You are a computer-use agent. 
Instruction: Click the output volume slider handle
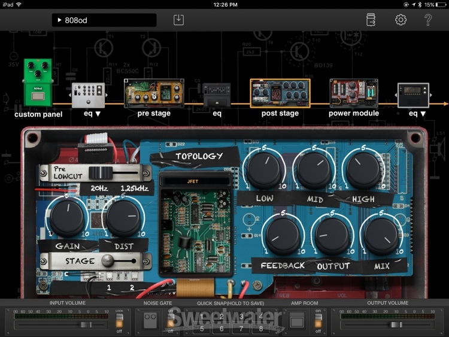[396, 324]
